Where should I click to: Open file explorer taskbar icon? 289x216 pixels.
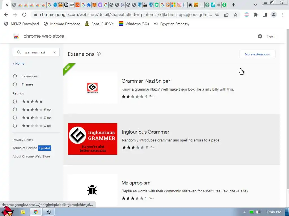[x=23, y=212]
